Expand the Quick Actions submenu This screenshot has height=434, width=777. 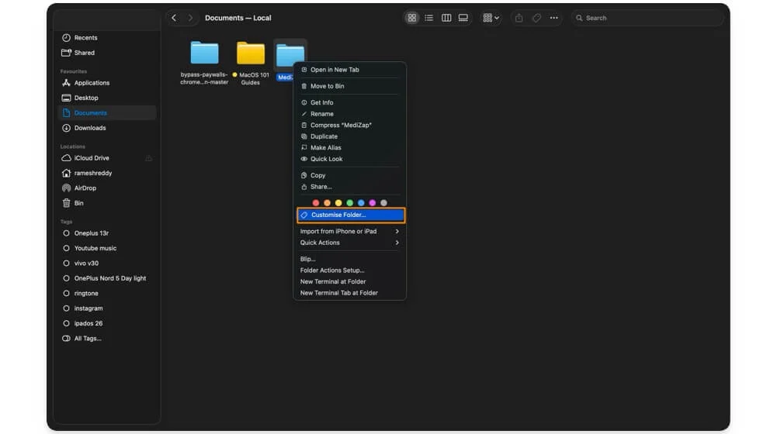[349, 243]
